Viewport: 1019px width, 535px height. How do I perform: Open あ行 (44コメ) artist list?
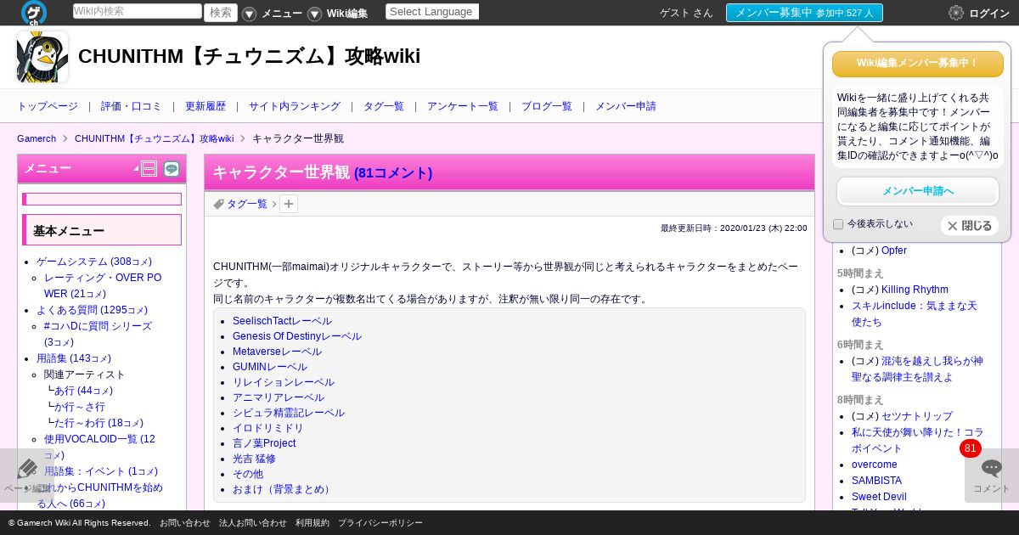coord(83,391)
